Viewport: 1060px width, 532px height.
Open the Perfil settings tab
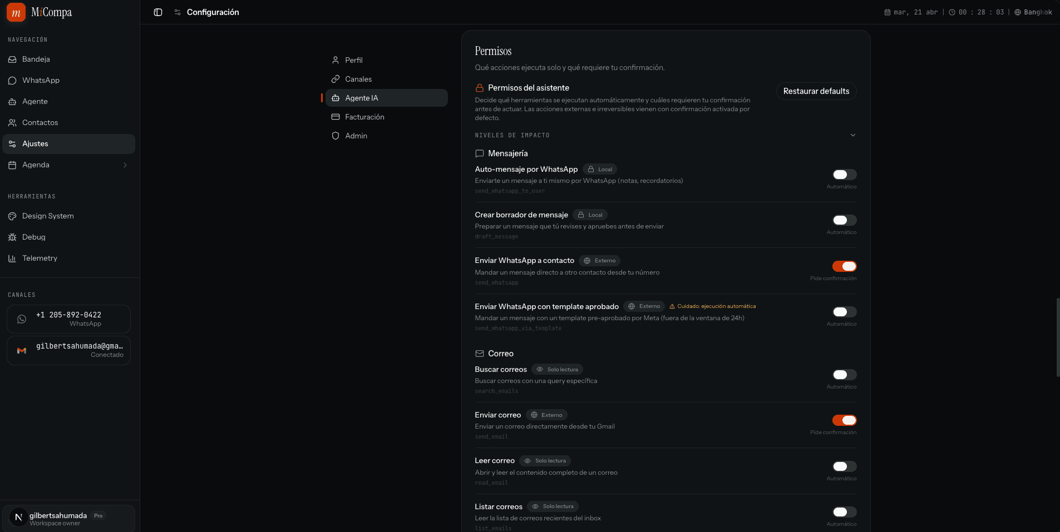[x=386, y=60]
